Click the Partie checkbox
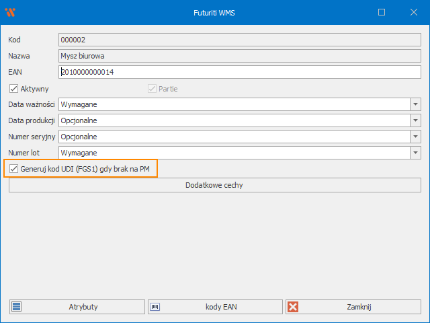The height and width of the screenshot is (323, 430). pyautogui.click(x=151, y=89)
